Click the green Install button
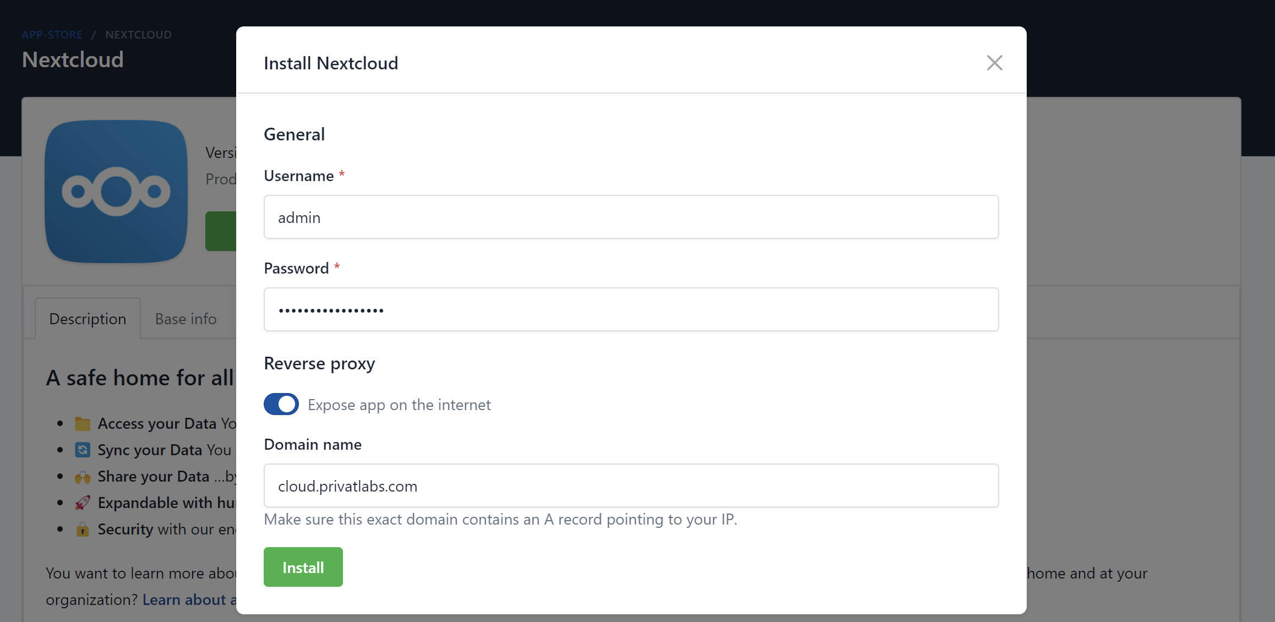 pyautogui.click(x=303, y=566)
